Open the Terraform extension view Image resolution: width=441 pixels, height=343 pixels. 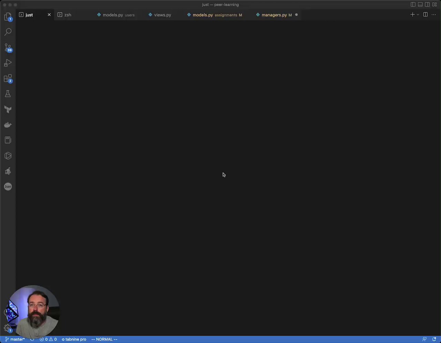(x=8, y=109)
